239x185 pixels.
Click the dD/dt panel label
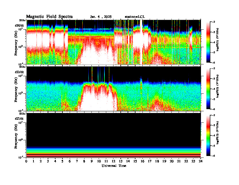tap(19, 72)
